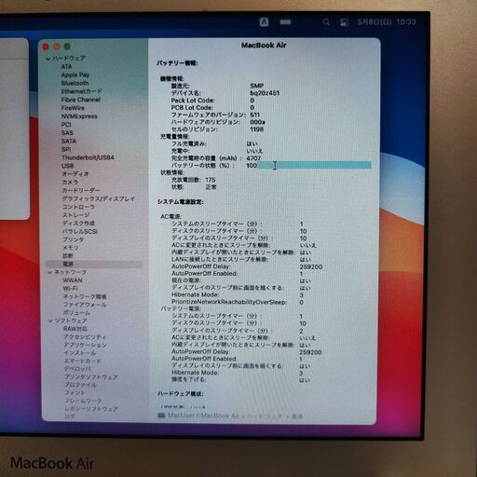
Task: Click the highlighted バッテリーの状態 100 row
Action: point(271,166)
